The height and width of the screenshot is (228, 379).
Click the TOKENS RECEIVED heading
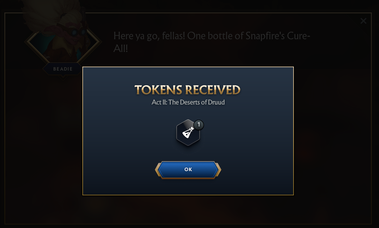tap(188, 90)
